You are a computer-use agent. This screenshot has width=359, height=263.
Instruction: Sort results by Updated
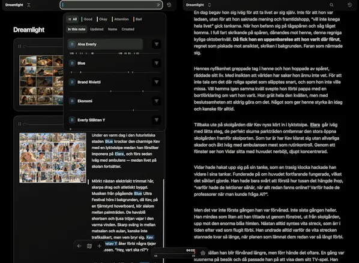pos(97,29)
